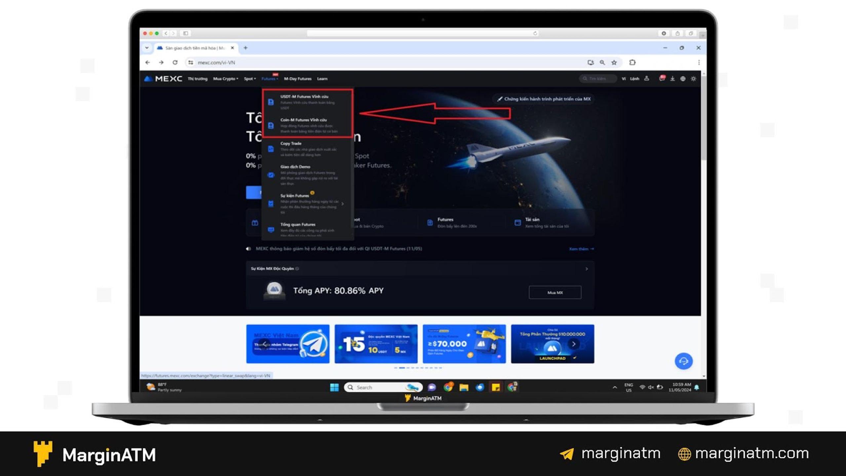Expand Sự kiện Futures chevron arrow
Screen dimensions: 846x476
tap(343, 204)
